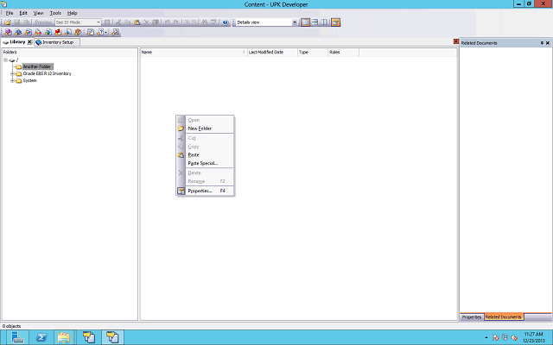Viewport: 553px width, 345px height.
Task: Click the disabled Preview toolbar button
Action: click(43, 22)
